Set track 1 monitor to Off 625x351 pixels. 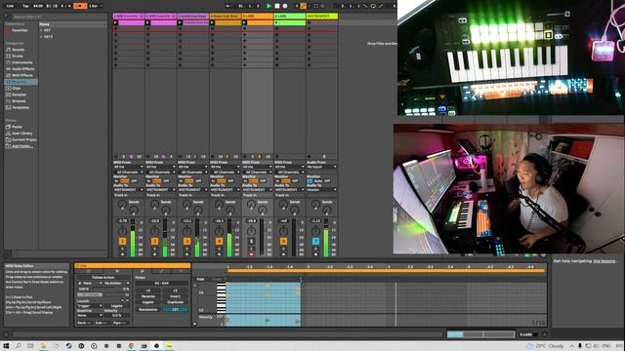[135, 181]
